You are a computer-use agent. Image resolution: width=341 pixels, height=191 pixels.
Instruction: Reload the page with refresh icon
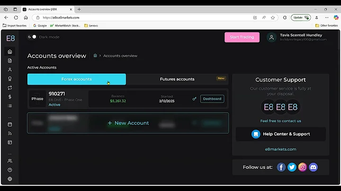coord(16,17)
